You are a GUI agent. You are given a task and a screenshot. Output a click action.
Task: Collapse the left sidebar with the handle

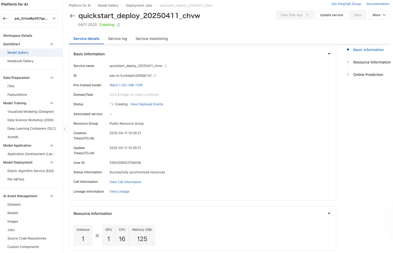[x=64, y=129]
